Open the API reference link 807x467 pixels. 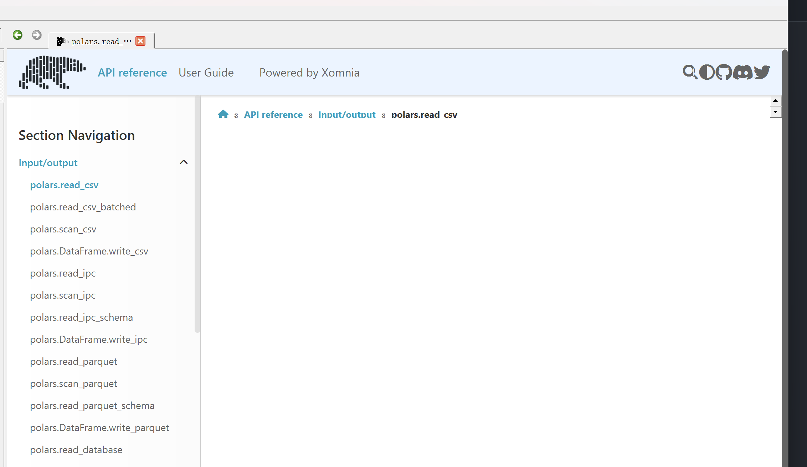(x=132, y=72)
